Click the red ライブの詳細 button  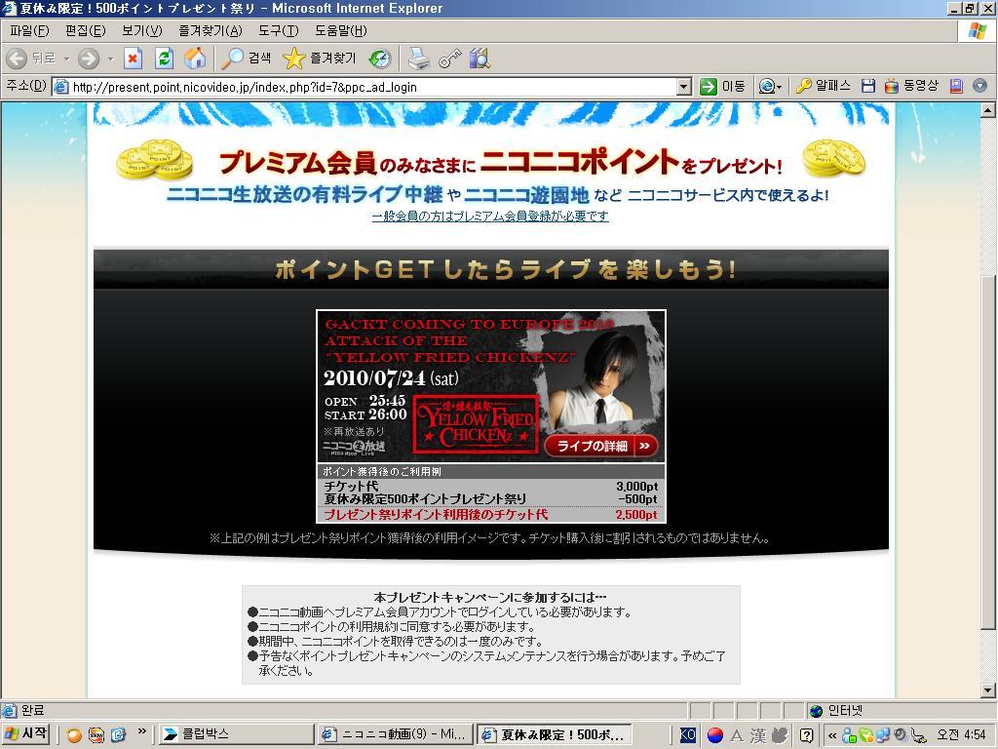(601, 445)
